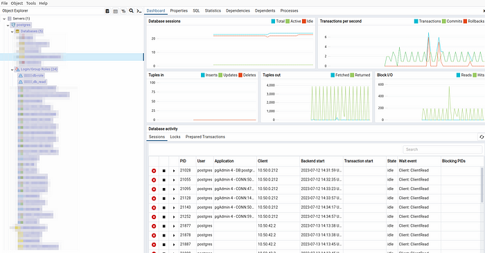Toggle Total legend swatch in Database sessions
485x253 pixels.
(x=273, y=21)
